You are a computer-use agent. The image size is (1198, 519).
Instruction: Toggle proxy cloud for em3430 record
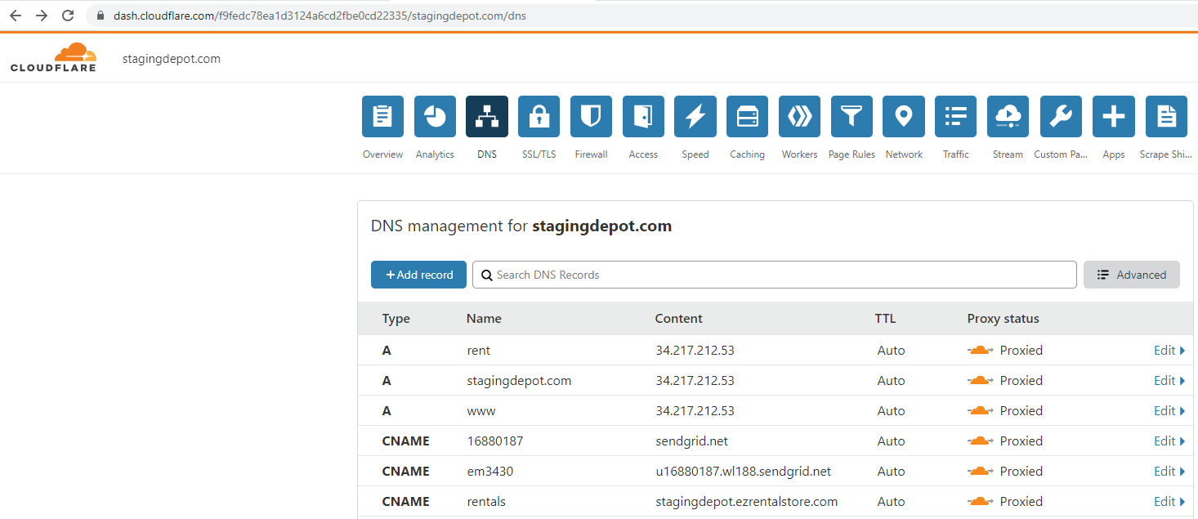(x=981, y=472)
